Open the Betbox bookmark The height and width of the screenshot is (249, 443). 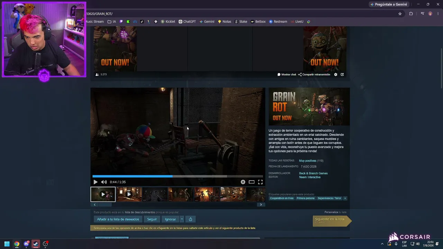pyautogui.click(x=258, y=21)
